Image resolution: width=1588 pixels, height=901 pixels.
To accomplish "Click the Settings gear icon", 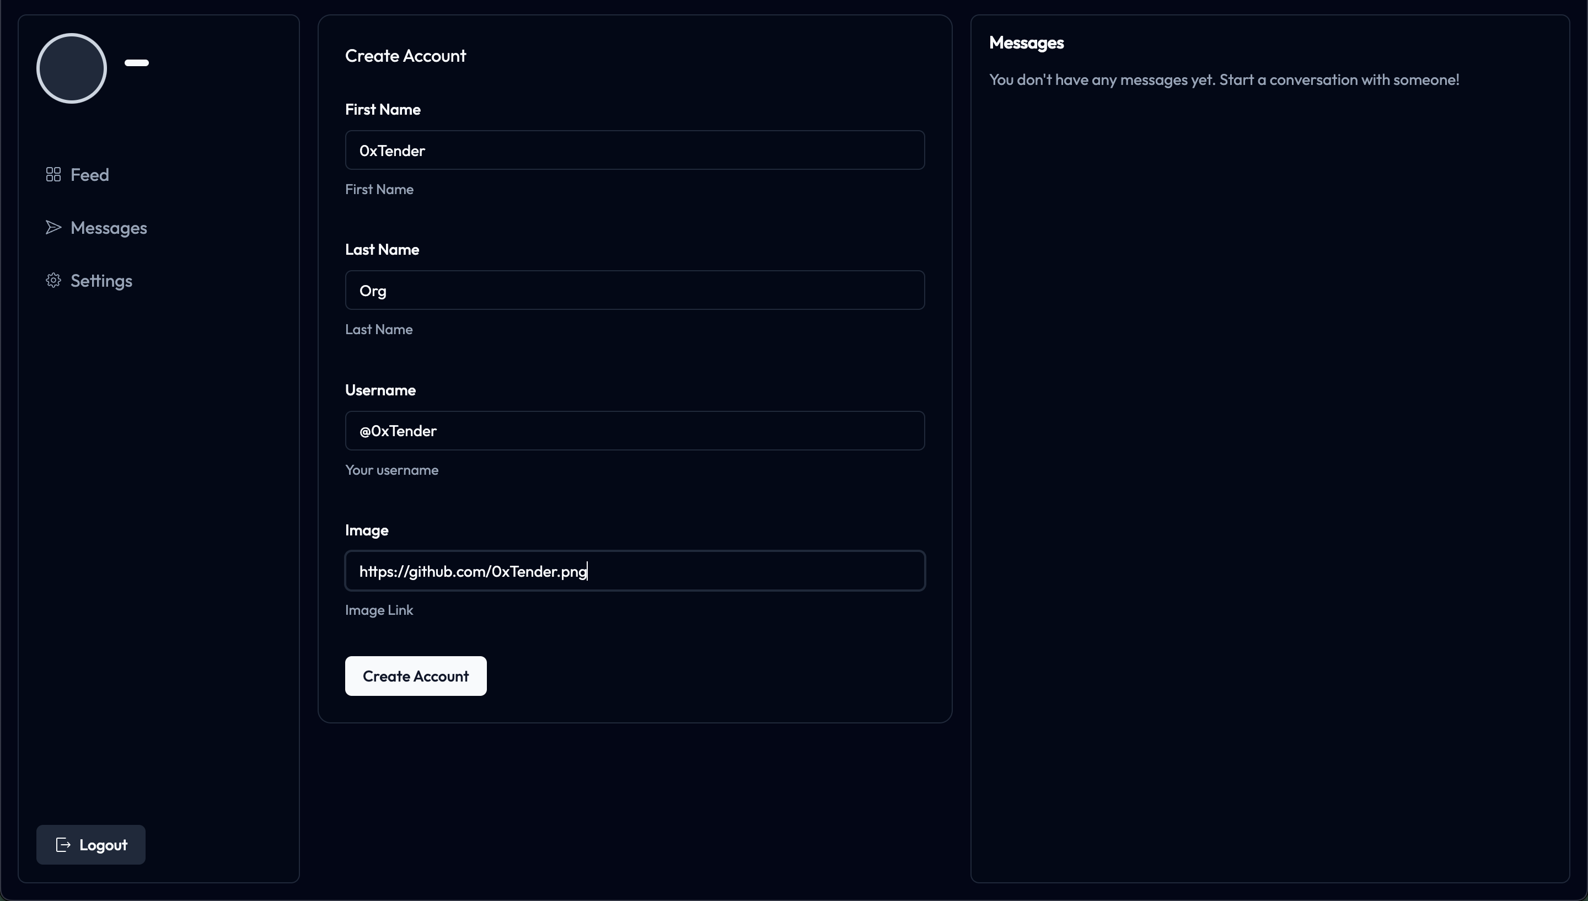I will pos(53,280).
